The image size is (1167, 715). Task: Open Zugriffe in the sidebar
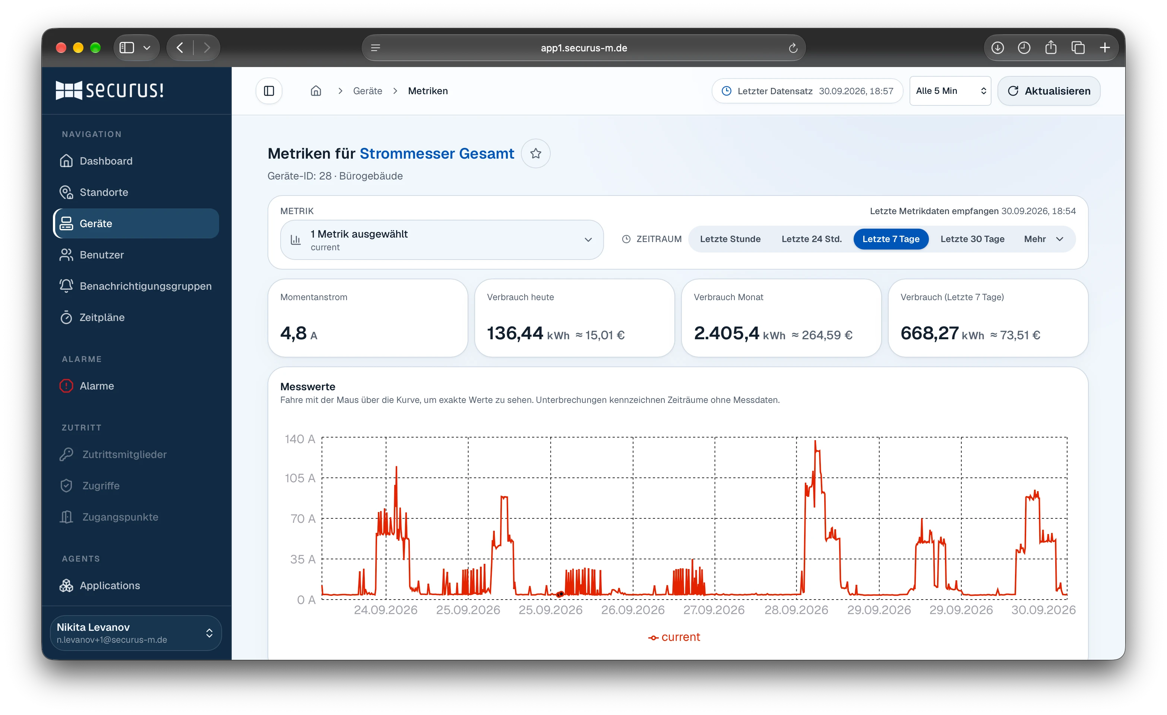tap(136, 486)
